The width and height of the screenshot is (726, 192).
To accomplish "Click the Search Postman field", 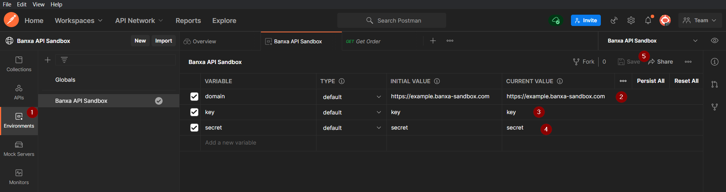I will click(392, 20).
